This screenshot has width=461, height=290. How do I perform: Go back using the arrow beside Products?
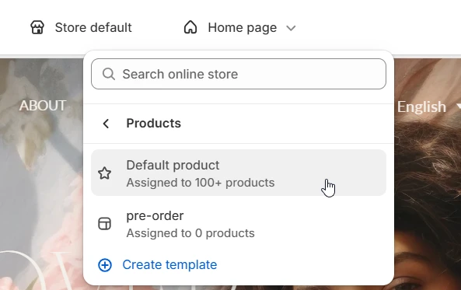[106, 124]
